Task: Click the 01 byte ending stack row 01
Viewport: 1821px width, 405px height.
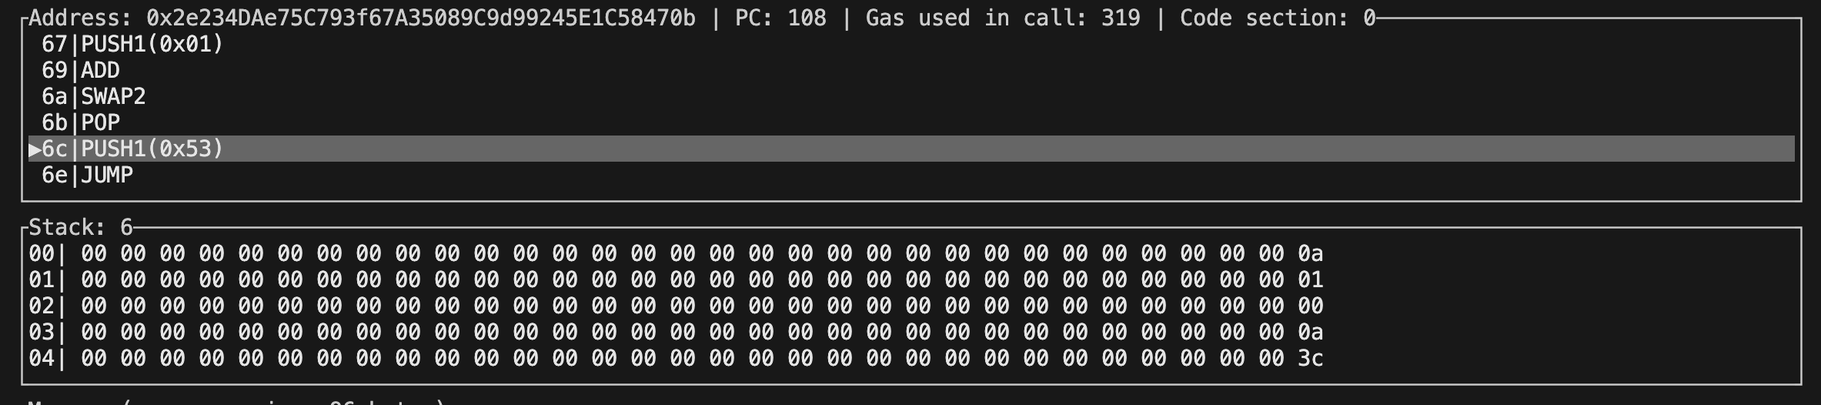Action: click(1310, 280)
